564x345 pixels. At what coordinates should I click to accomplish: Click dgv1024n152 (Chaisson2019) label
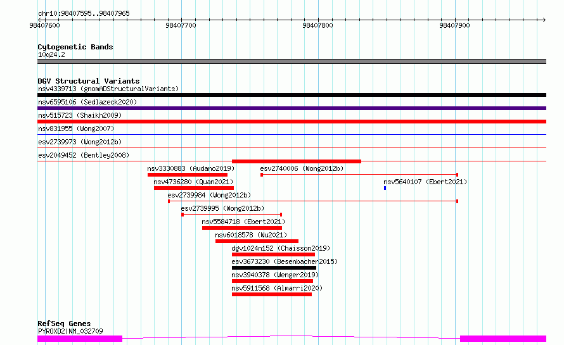pyautogui.click(x=281, y=248)
